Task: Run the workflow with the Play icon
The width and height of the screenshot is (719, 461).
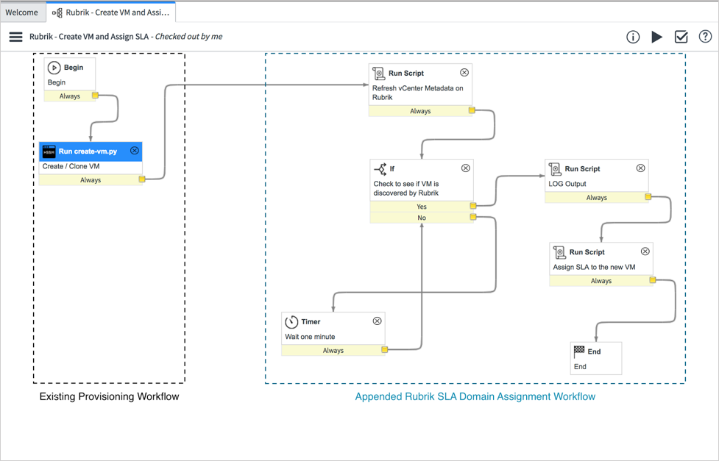Action: pos(657,36)
